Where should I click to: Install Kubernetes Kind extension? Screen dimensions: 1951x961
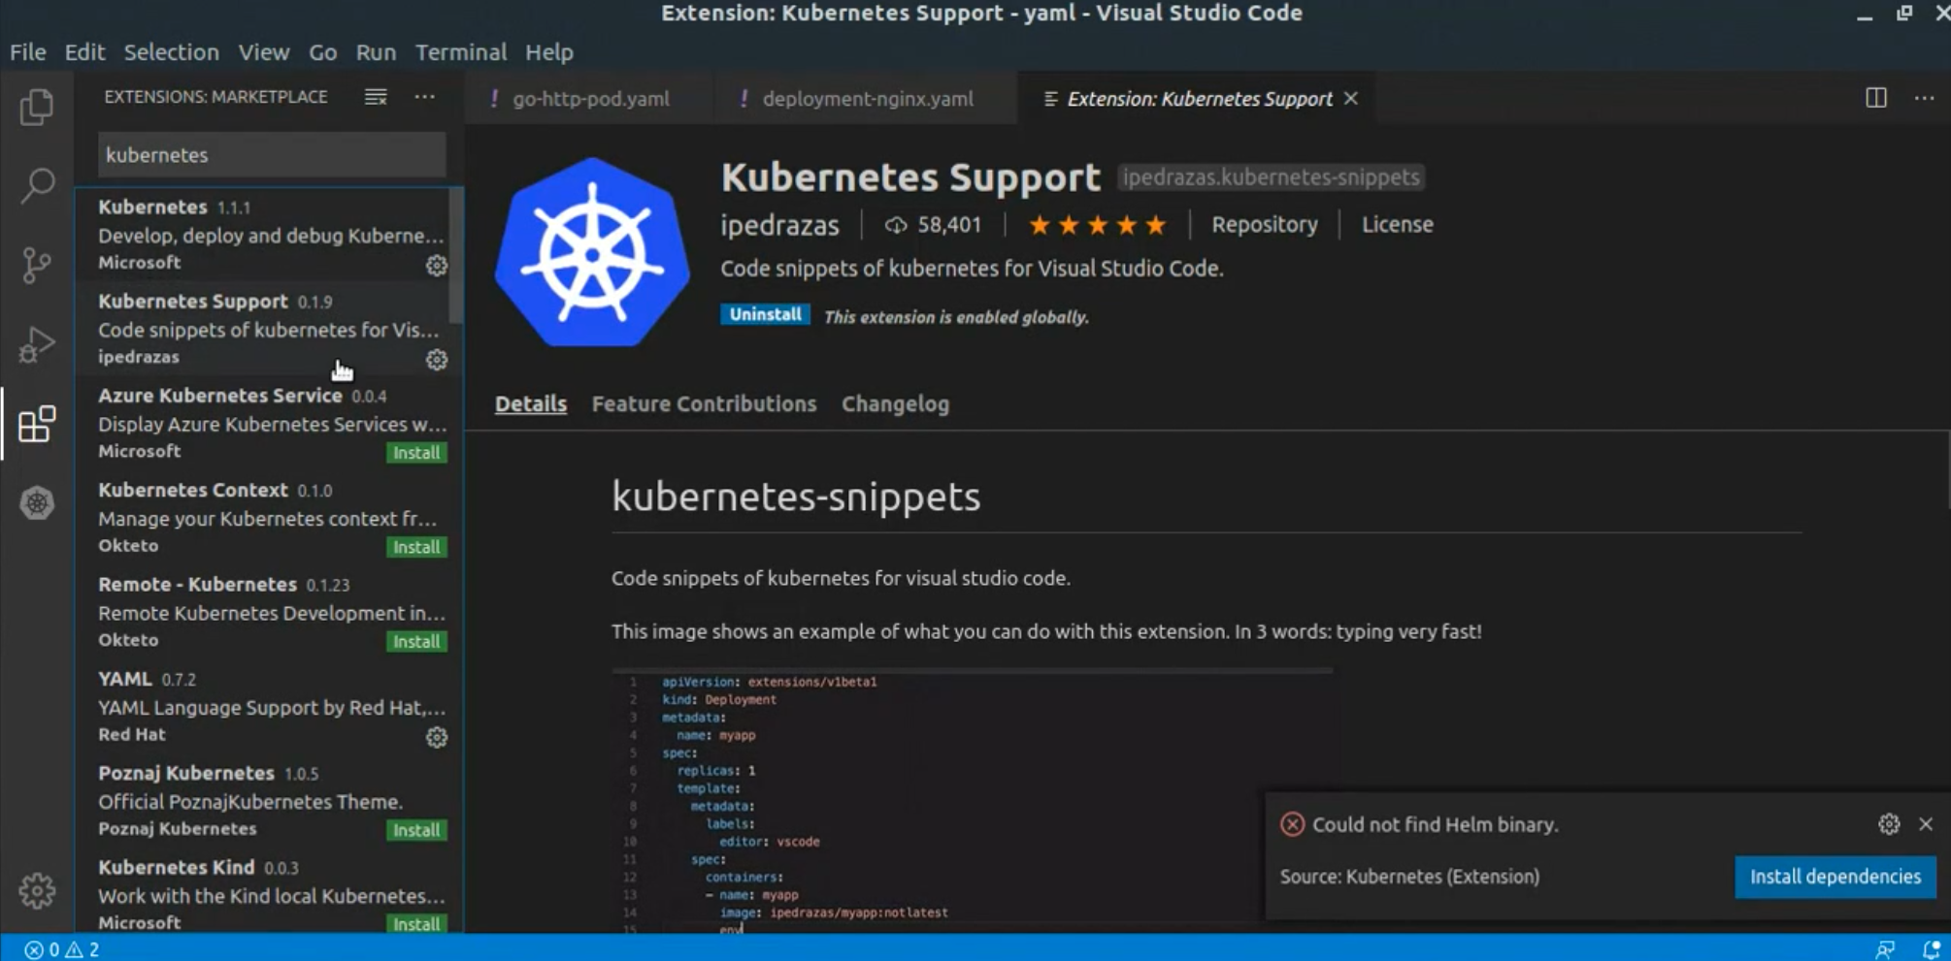416,924
